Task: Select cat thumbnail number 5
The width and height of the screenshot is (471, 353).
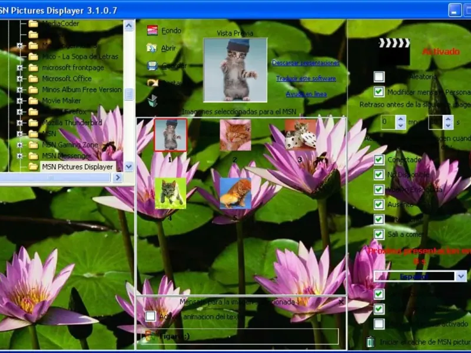Action: 235,193
